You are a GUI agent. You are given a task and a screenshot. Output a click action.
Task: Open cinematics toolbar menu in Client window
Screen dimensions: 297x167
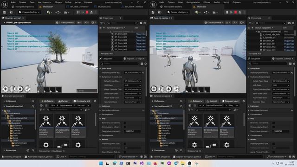pos(66,12)
